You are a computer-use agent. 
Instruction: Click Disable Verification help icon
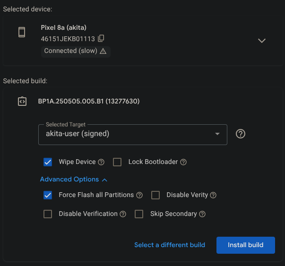click(123, 214)
